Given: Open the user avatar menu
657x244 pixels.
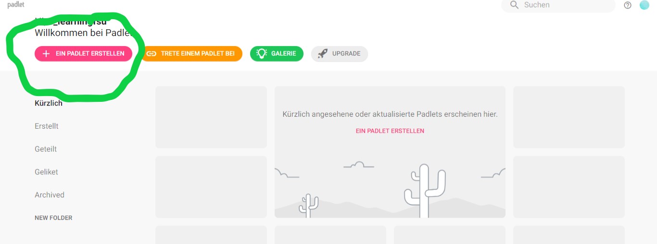Looking at the screenshot, I should coord(644,5).
